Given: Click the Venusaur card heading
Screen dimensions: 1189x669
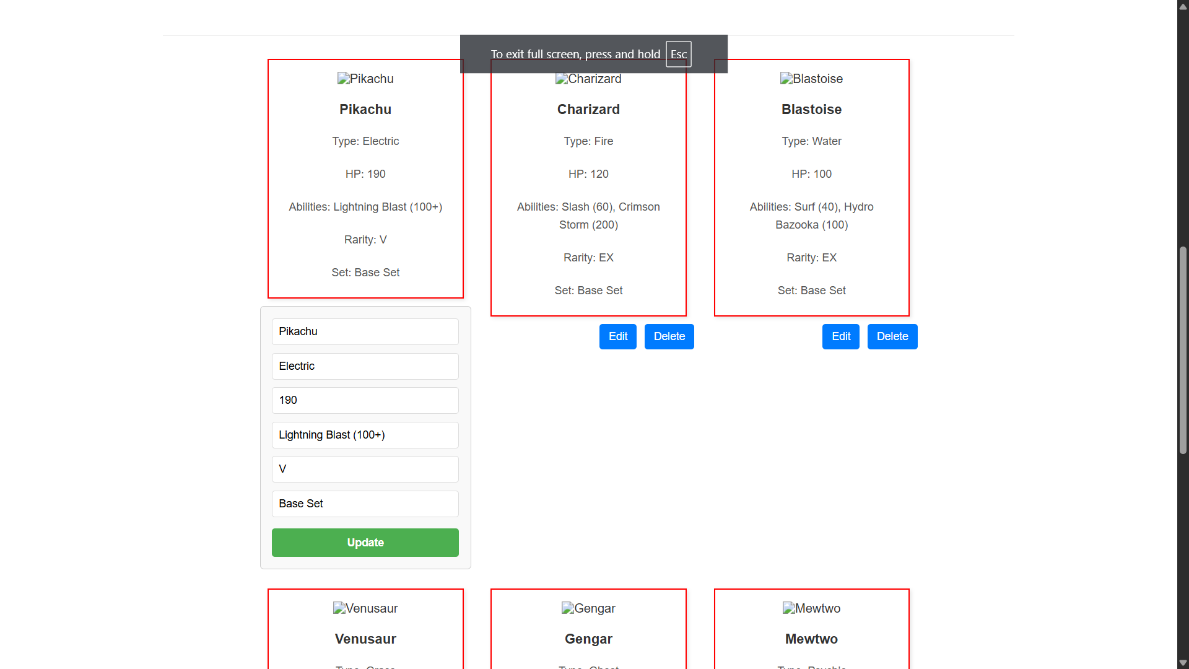Looking at the screenshot, I should click(x=365, y=639).
